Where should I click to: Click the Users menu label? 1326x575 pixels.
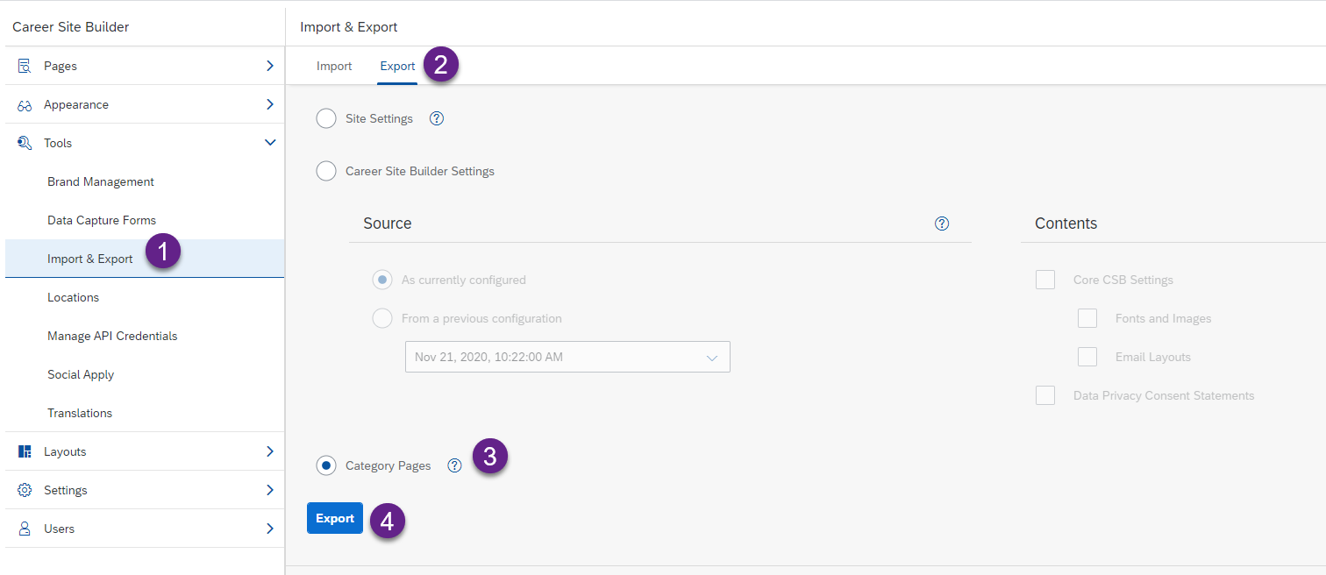pyautogui.click(x=60, y=529)
